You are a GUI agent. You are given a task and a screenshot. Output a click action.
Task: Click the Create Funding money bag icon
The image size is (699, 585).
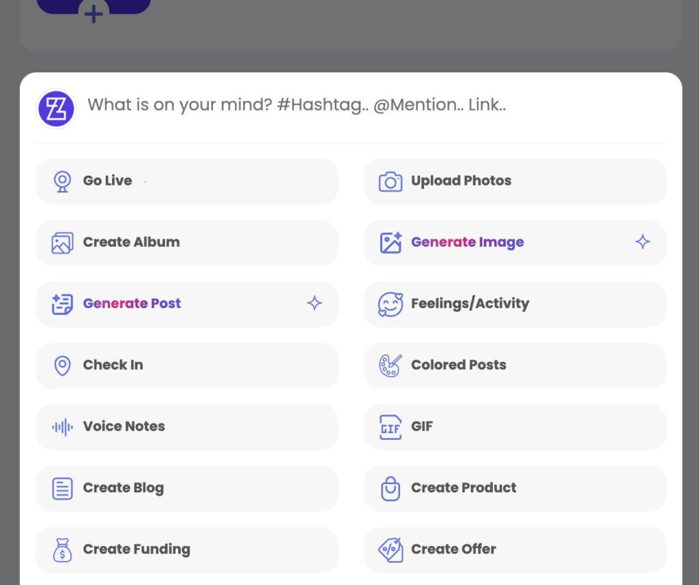point(62,550)
